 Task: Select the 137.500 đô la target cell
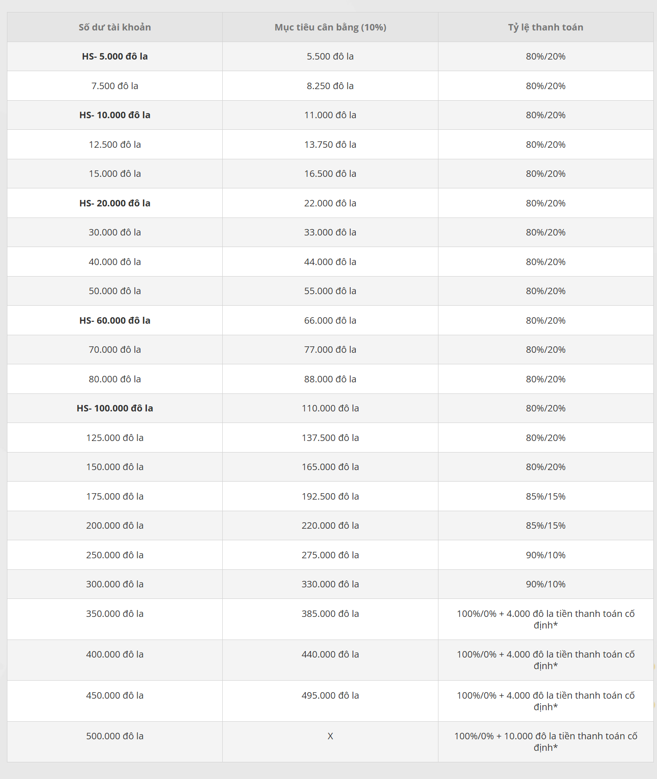[x=330, y=438]
